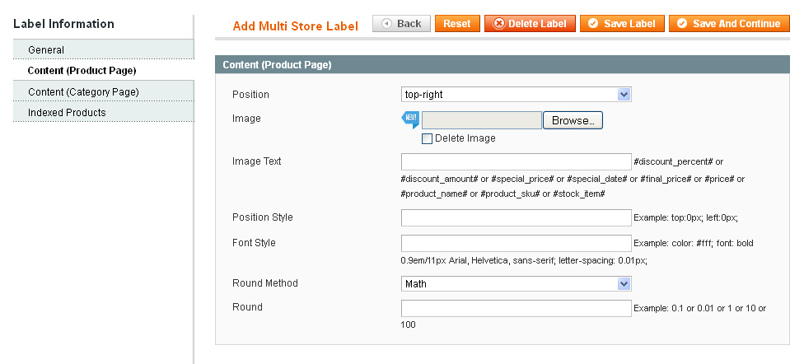Select Content (Product Page) tab
The width and height of the screenshot is (804, 364).
click(82, 71)
